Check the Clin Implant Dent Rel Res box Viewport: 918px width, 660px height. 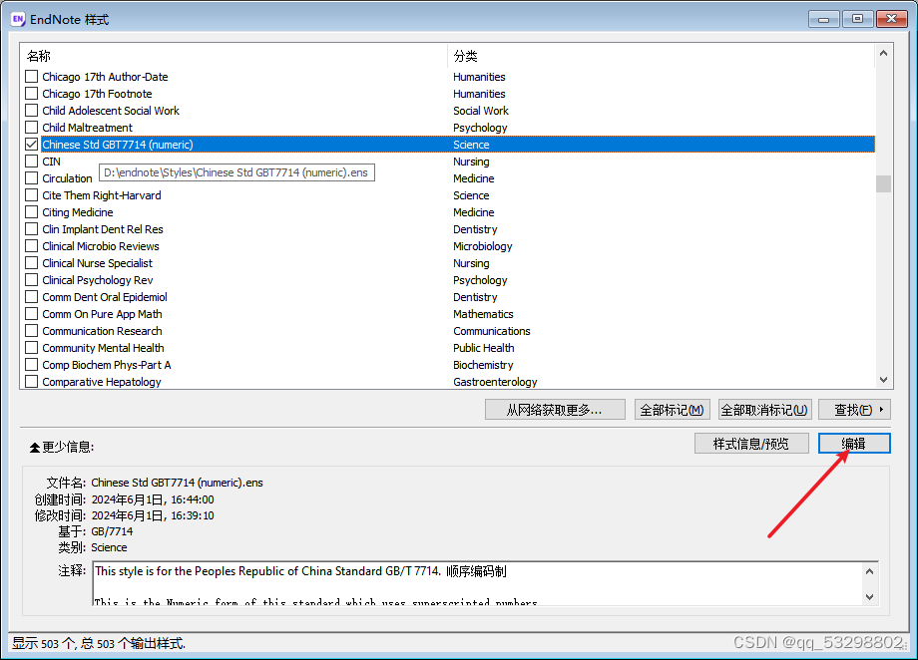click(32, 229)
